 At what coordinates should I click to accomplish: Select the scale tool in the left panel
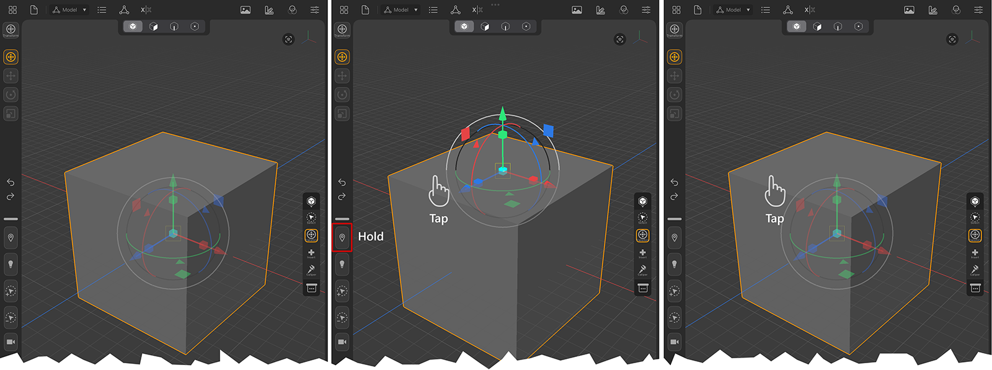tap(11, 113)
